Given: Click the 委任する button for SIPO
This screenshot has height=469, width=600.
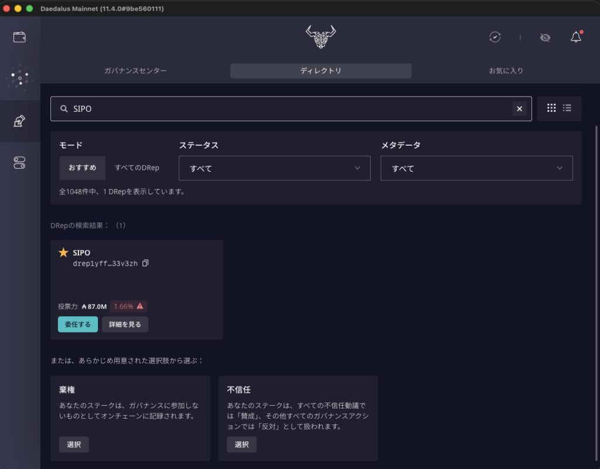Looking at the screenshot, I should coord(78,324).
